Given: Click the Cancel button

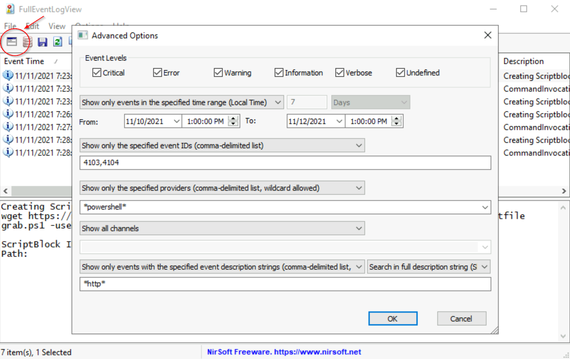Looking at the screenshot, I should (461, 319).
